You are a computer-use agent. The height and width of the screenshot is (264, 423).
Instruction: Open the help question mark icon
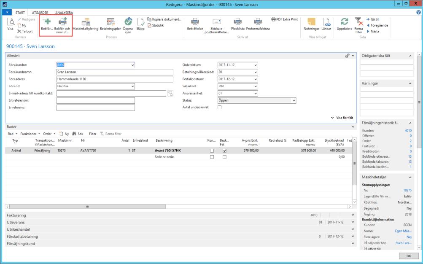coord(418,12)
